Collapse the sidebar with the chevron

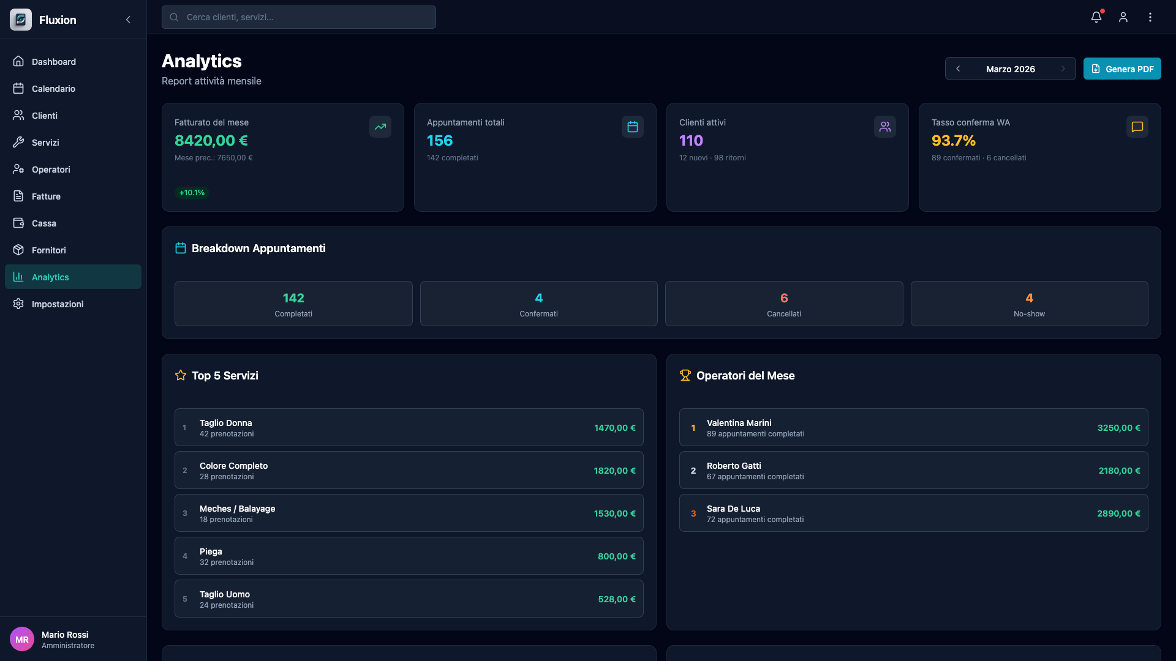point(128,20)
